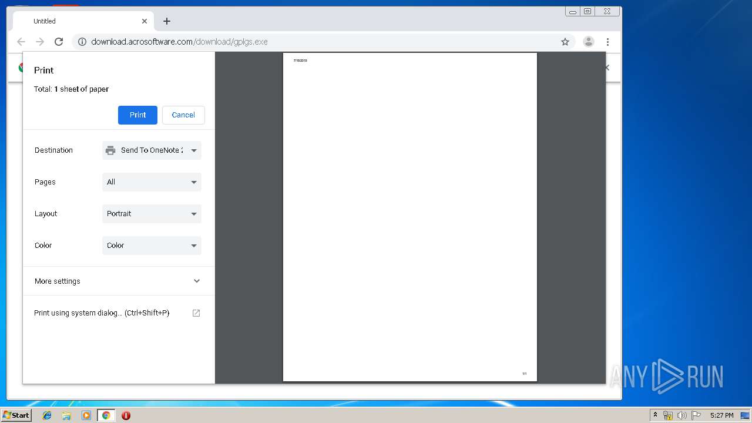Open the Destination dropdown

click(152, 150)
